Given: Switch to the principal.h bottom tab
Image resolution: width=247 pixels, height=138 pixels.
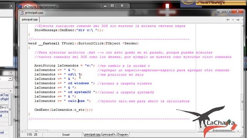Looking at the screenshot, I should (x=109, y=135).
